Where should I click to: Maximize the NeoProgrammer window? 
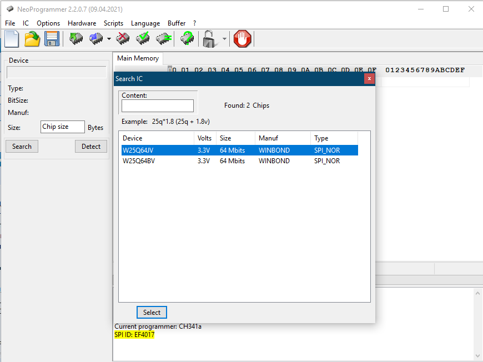point(446,9)
